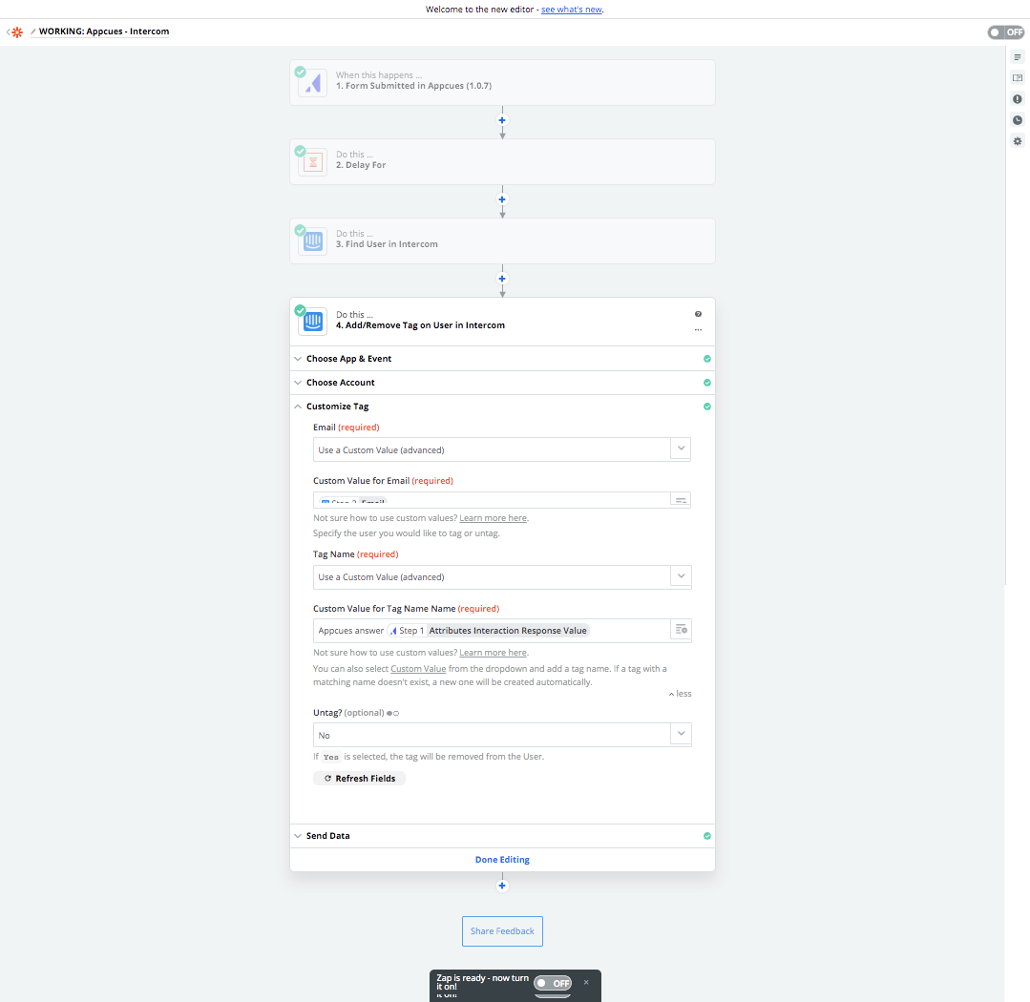Add a step with the plus after step 4

pos(502,886)
